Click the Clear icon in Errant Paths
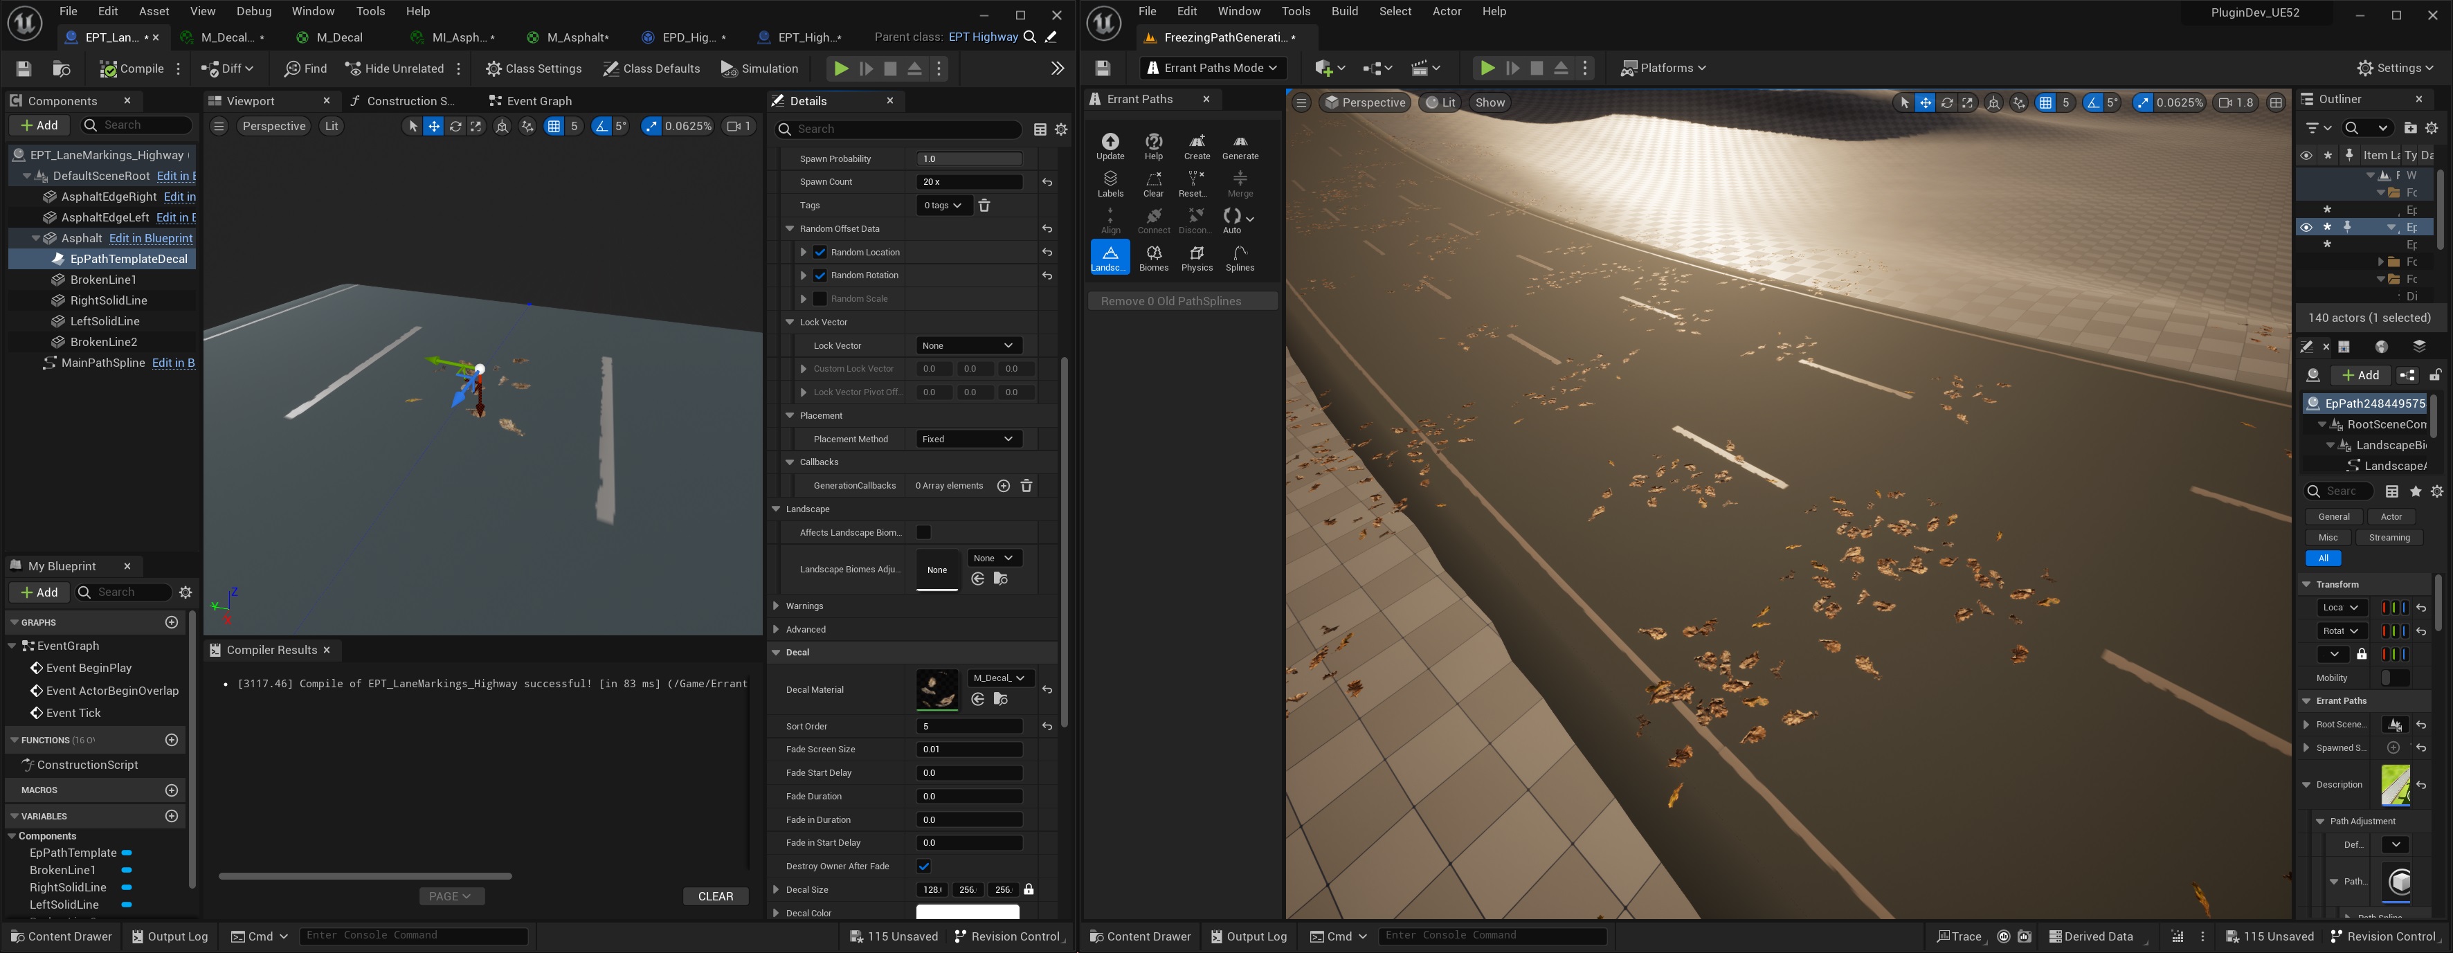The image size is (2453, 953). tap(1153, 183)
